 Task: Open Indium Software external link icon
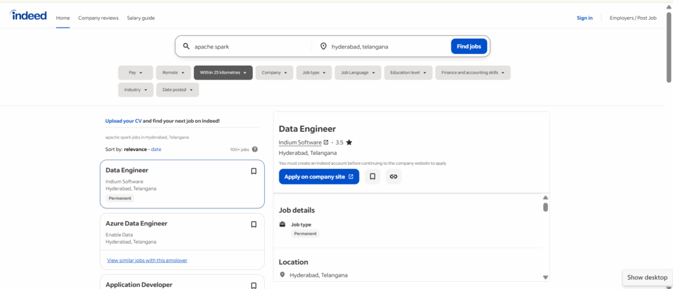326,142
